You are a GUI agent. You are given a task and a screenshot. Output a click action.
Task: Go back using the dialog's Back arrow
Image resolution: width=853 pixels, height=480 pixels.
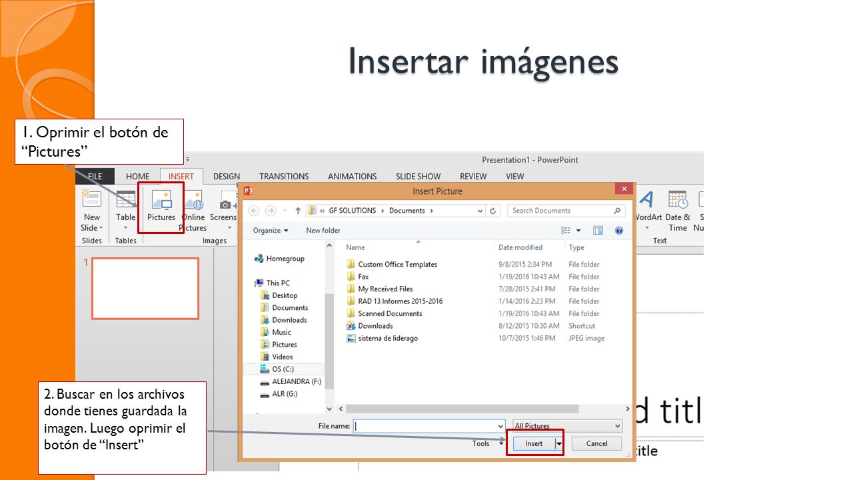click(x=253, y=211)
